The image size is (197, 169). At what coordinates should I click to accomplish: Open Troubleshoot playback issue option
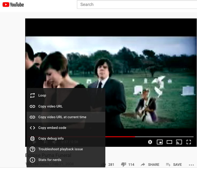tap(66, 149)
